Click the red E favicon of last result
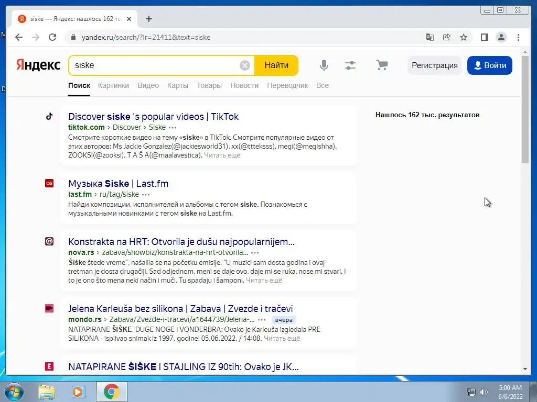 [49, 366]
